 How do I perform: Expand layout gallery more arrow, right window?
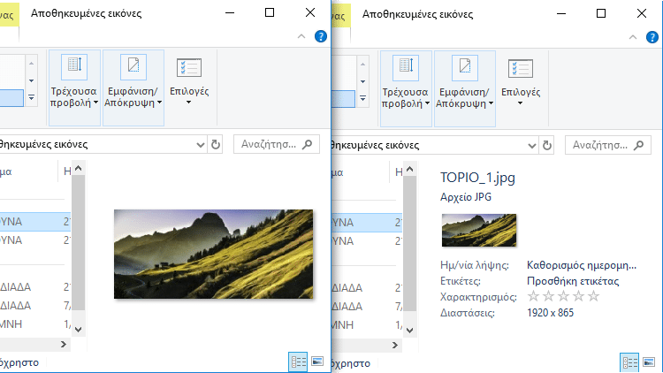[x=362, y=98]
